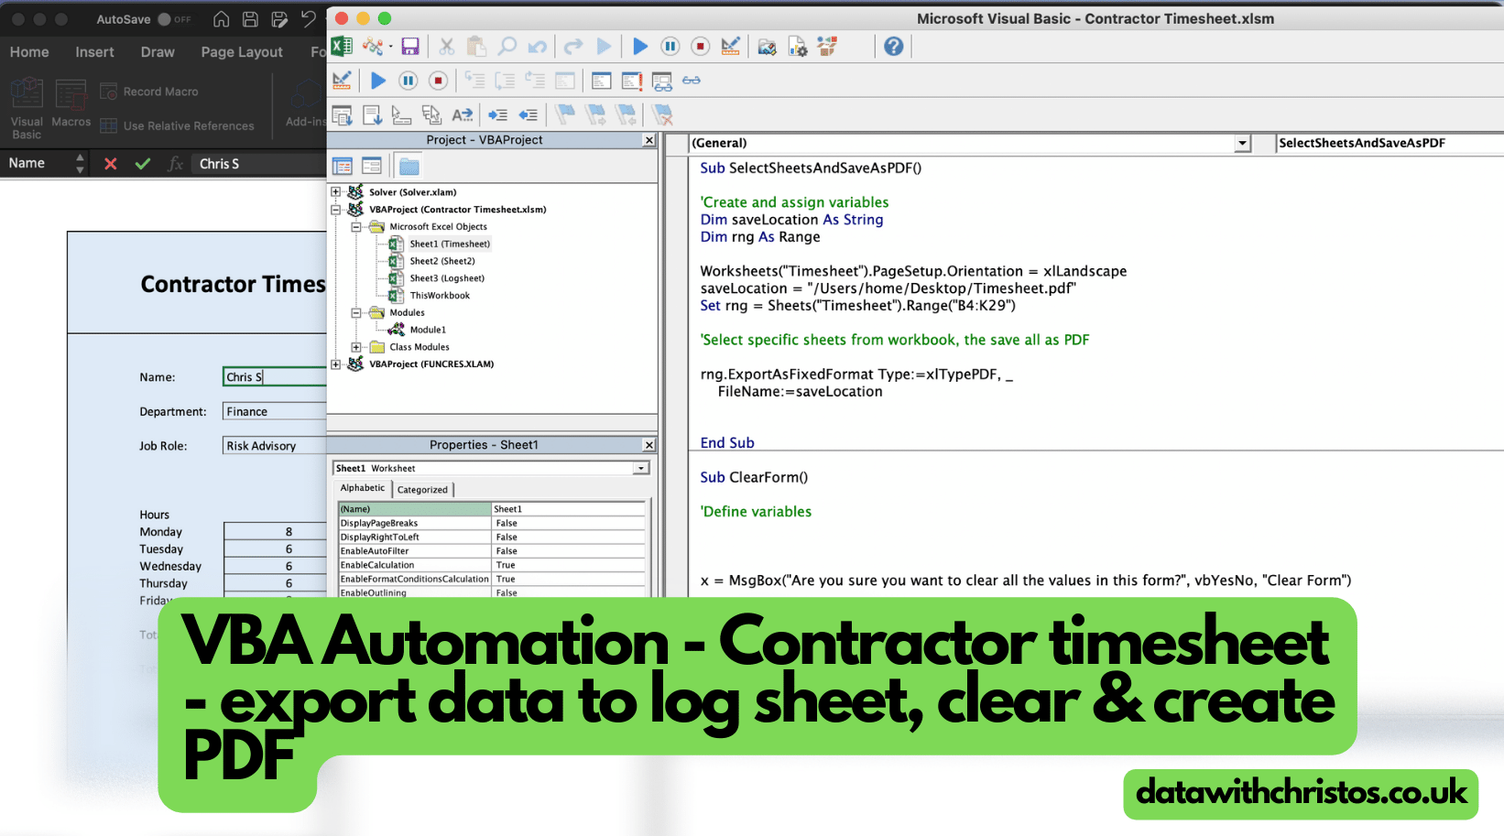Screen dimensions: 1504x836
Task: Open the View Microsoft Excel icon
Action: tap(342, 46)
